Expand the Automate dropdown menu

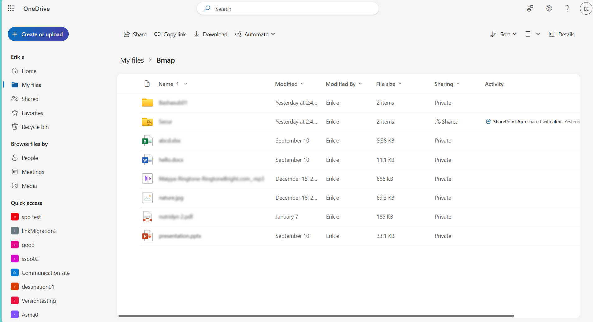point(255,34)
